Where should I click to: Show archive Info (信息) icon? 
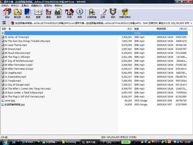click(80, 13)
